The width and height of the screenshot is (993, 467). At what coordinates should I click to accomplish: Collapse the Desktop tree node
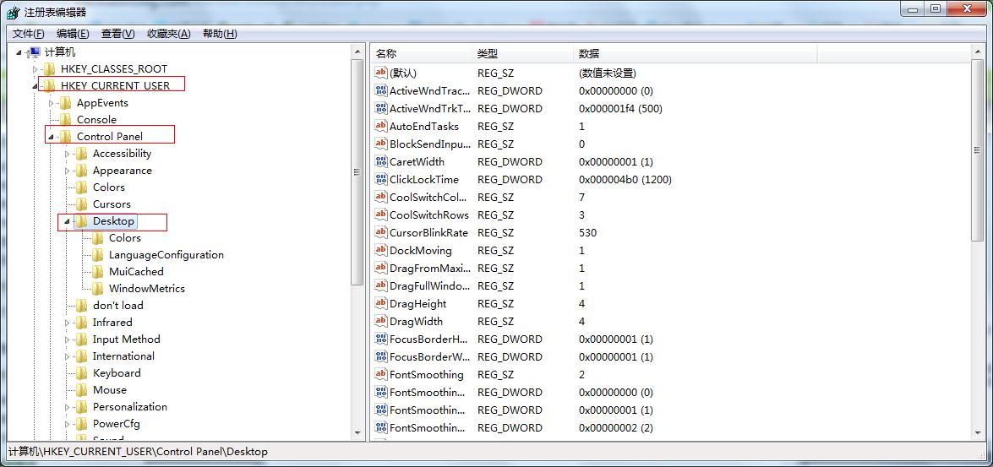pyautogui.click(x=67, y=221)
